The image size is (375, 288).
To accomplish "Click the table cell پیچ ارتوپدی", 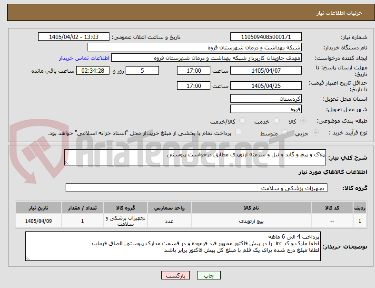I will click(251, 221).
